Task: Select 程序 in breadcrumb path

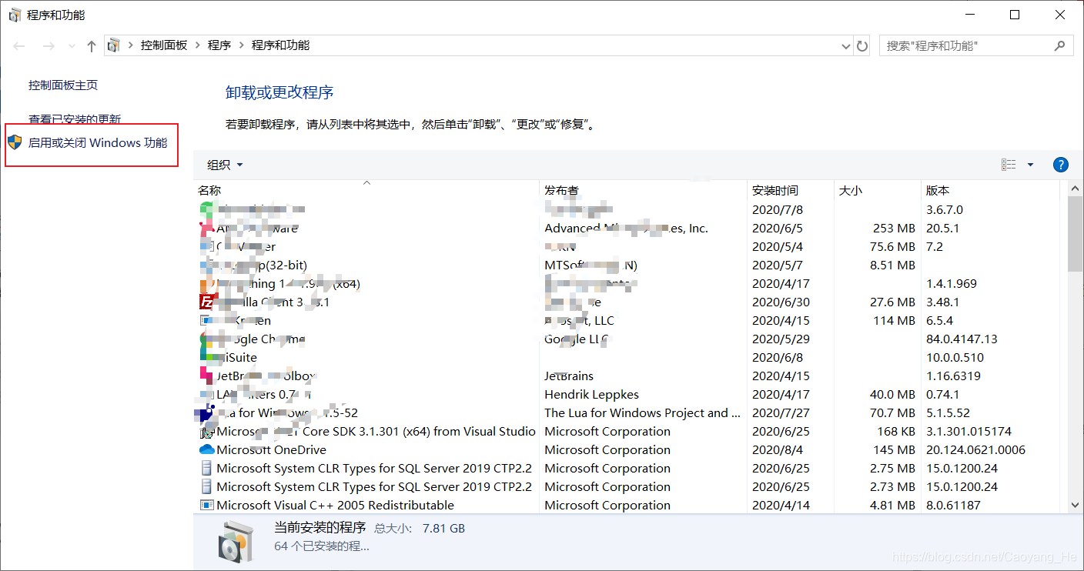Action: [219, 45]
